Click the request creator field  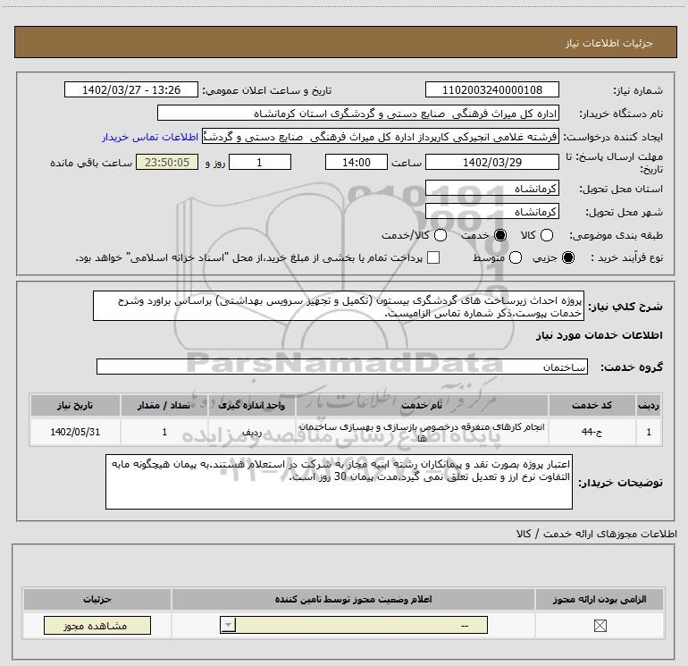click(x=381, y=136)
